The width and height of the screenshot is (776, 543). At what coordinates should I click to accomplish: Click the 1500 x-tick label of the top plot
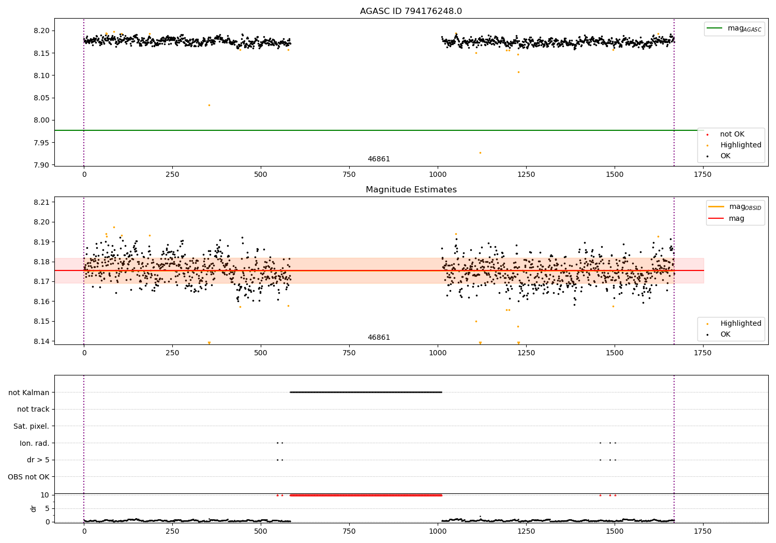[x=614, y=175]
